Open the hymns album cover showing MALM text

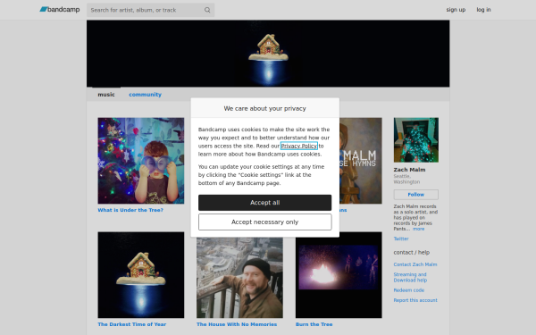click(x=361, y=161)
